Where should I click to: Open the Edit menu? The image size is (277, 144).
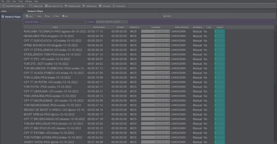tap(8, 1)
